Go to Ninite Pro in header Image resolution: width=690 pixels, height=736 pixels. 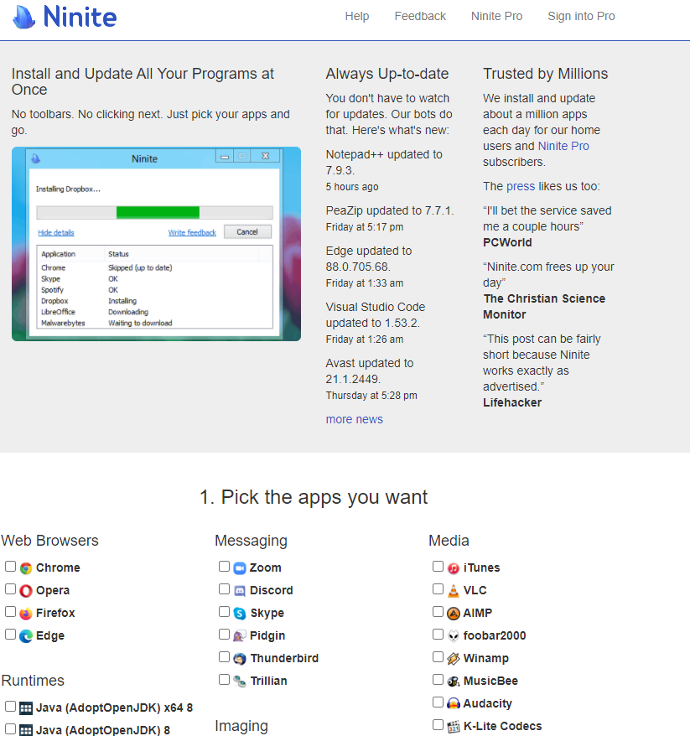click(496, 17)
